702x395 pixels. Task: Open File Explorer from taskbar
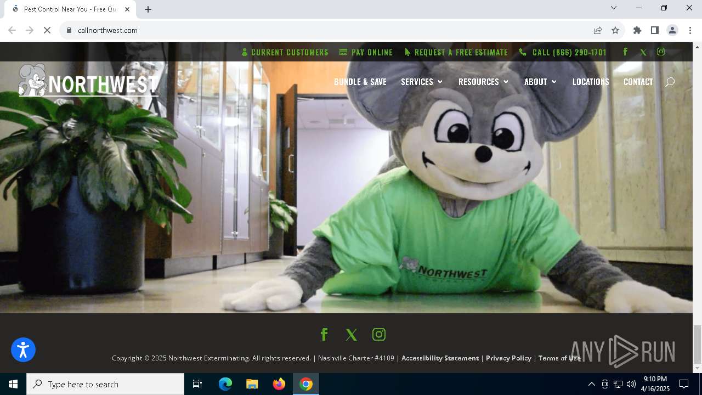252,384
